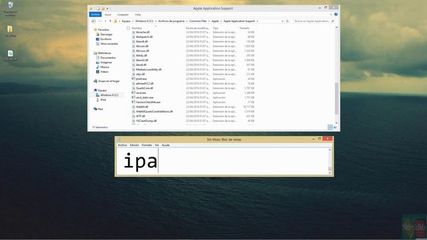The image size is (427, 240).
Task: Go up one folder level in Explorer
Action: pyautogui.click(x=110, y=21)
